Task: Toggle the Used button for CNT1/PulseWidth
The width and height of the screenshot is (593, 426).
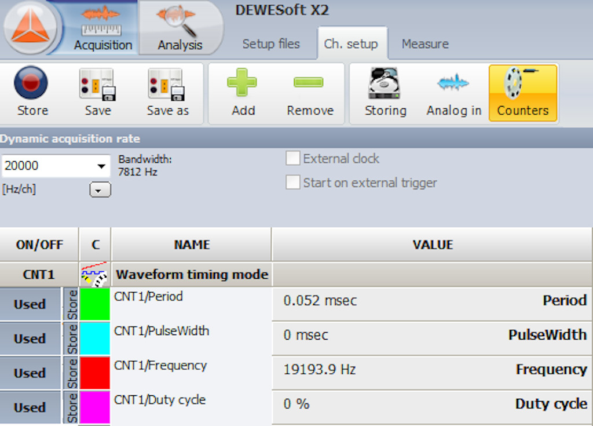Action: (x=30, y=338)
